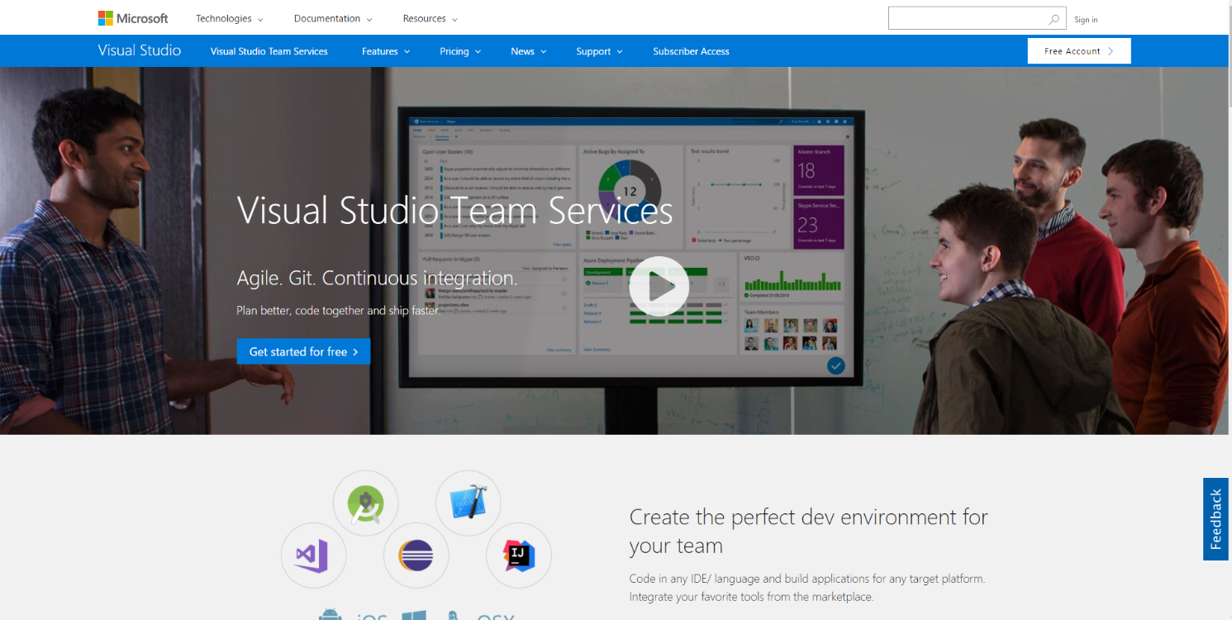Select the purple Visual Studio icon
Image resolution: width=1232 pixels, height=620 pixels.
[x=313, y=556]
